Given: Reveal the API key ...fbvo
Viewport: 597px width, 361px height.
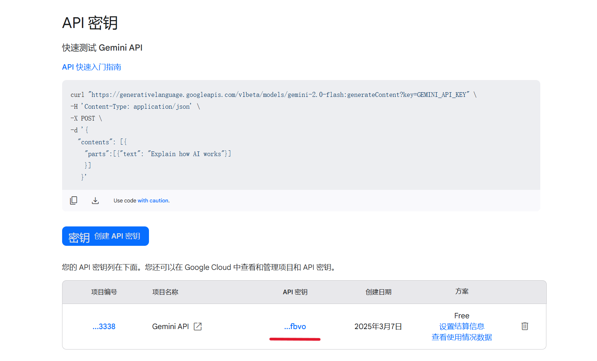Looking at the screenshot, I should [295, 327].
